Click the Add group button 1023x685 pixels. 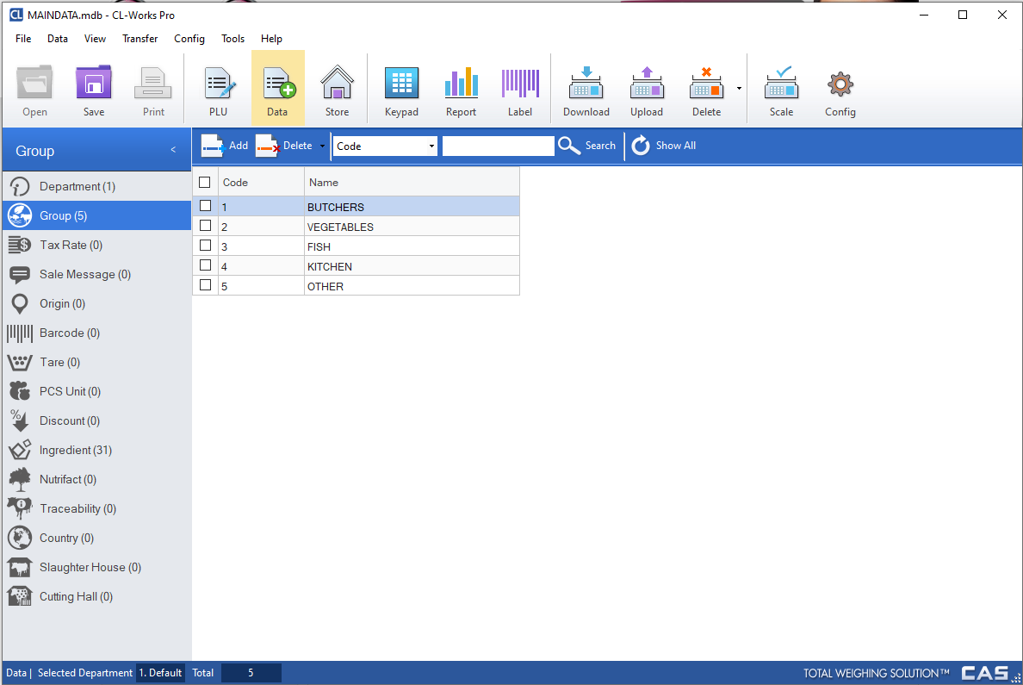(226, 146)
